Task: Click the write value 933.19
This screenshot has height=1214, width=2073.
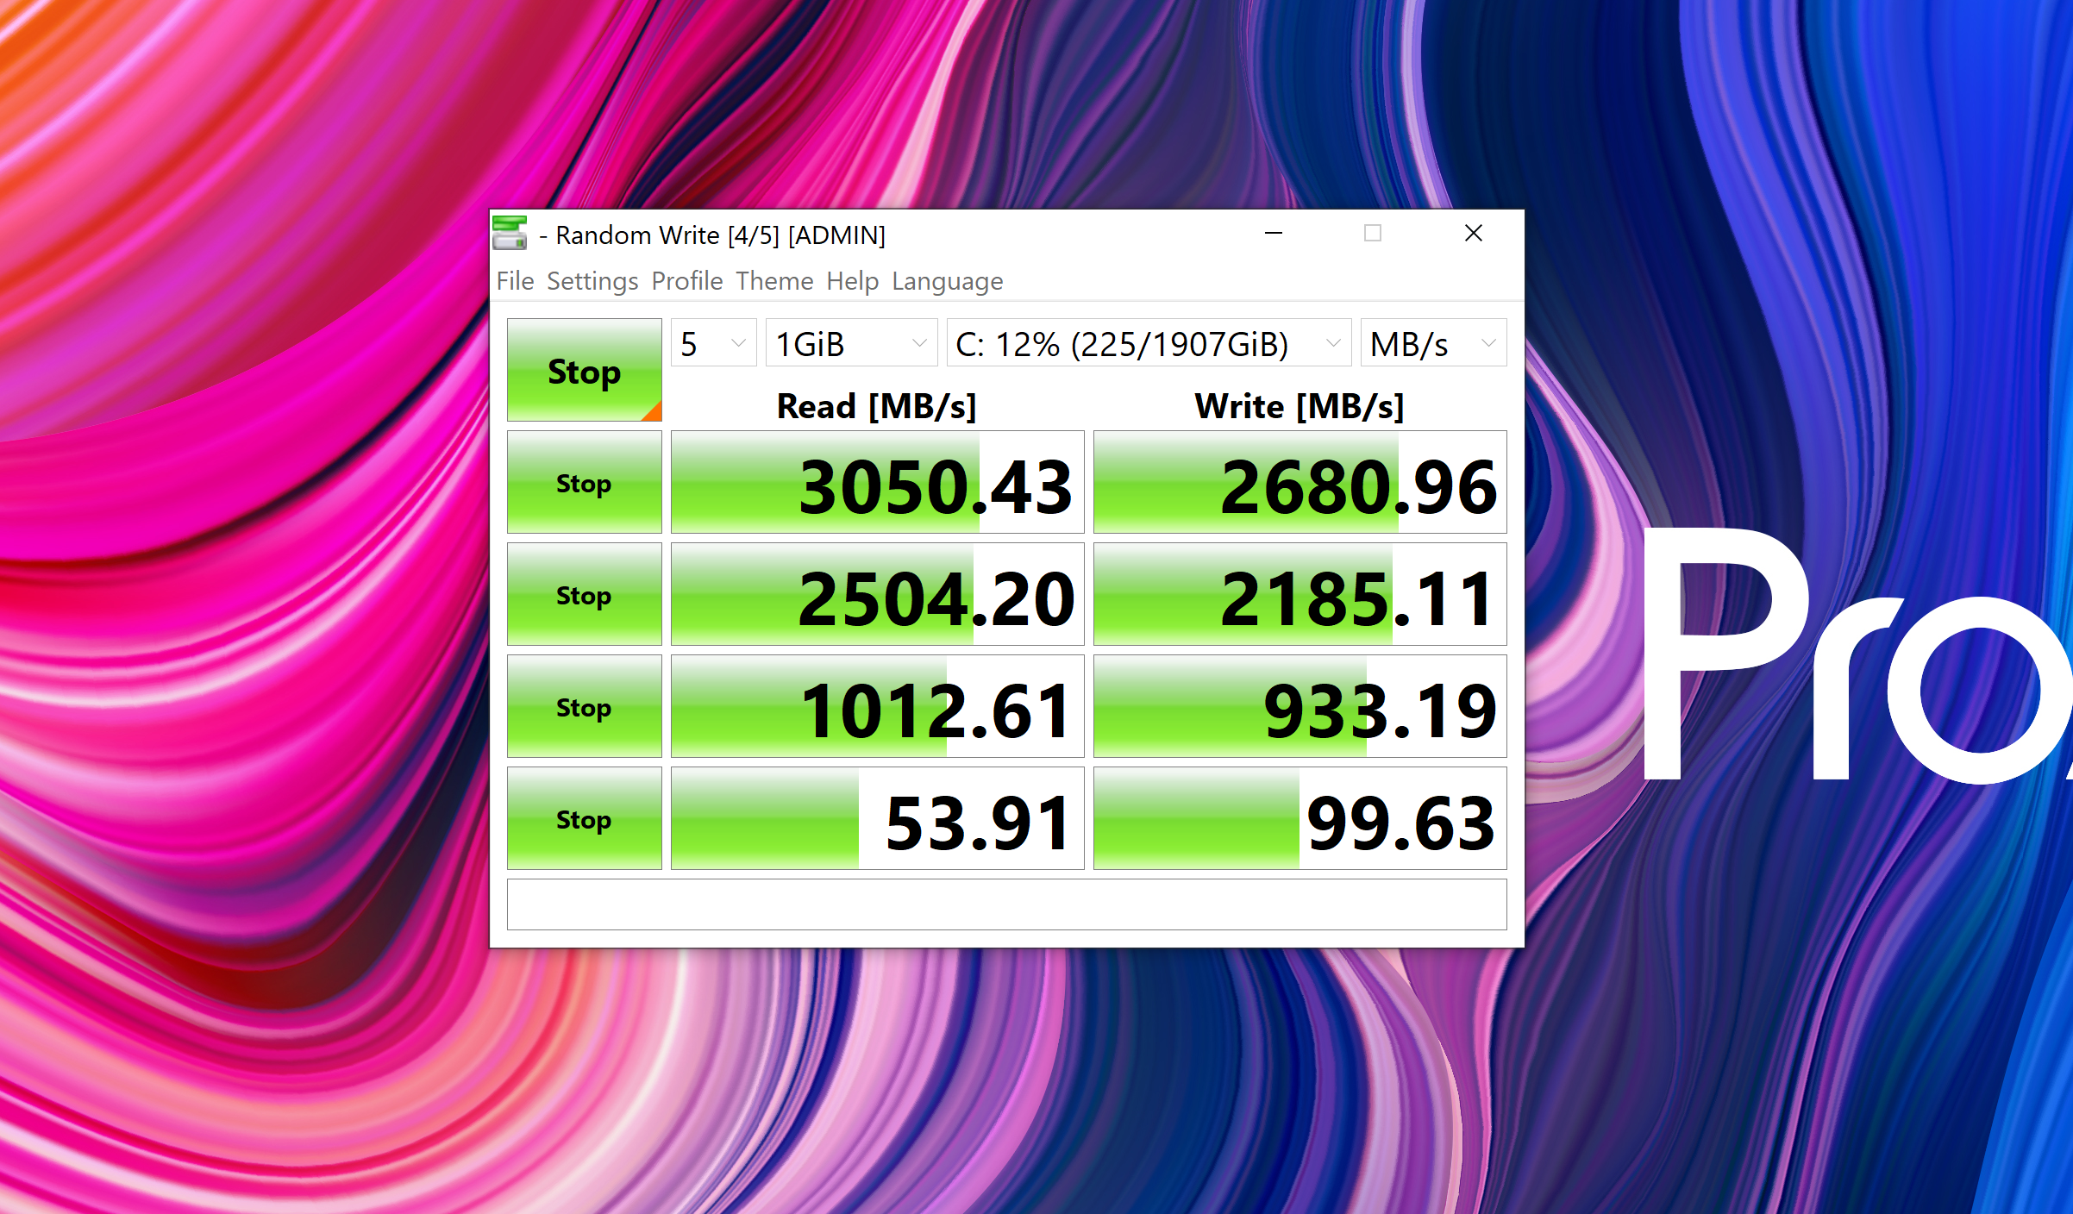Action: coord(1300,706)
